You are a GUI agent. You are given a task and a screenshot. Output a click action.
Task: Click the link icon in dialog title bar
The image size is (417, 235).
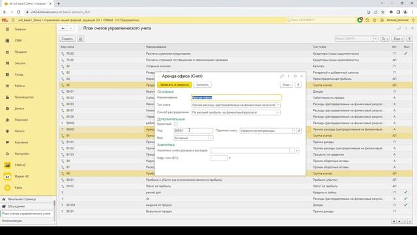pyautogui.click(x=282, y=76)
